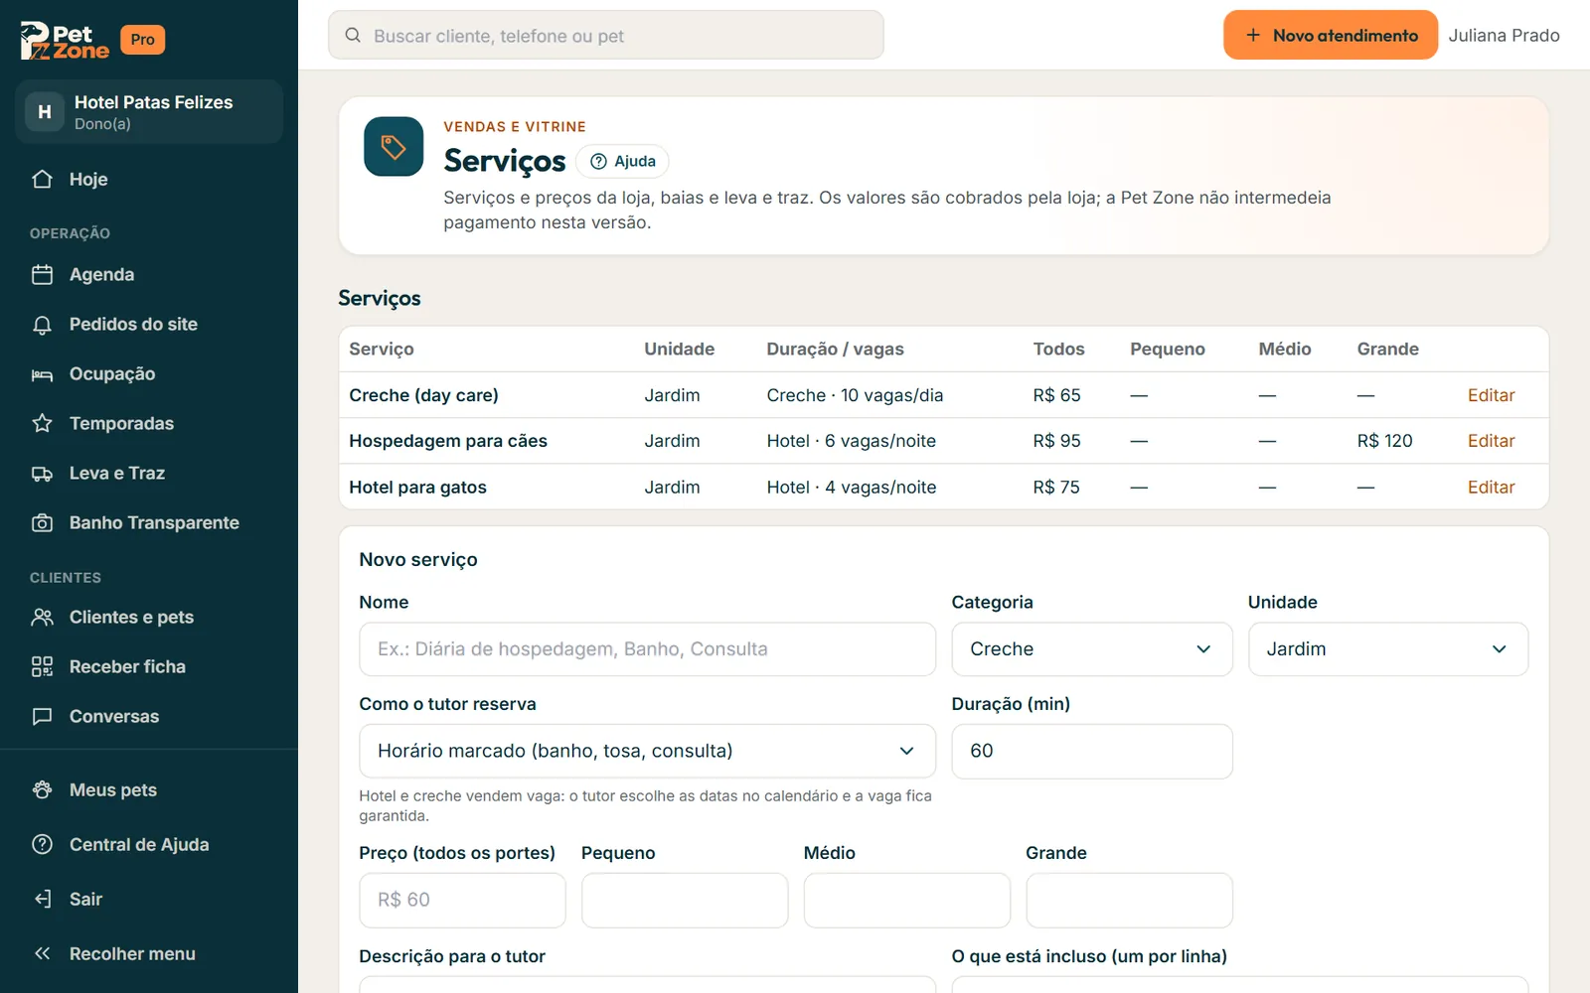Viewport: 1590px width, 993px height.
Task: Click the Sair logout icon
Action: tap(42, 899)
